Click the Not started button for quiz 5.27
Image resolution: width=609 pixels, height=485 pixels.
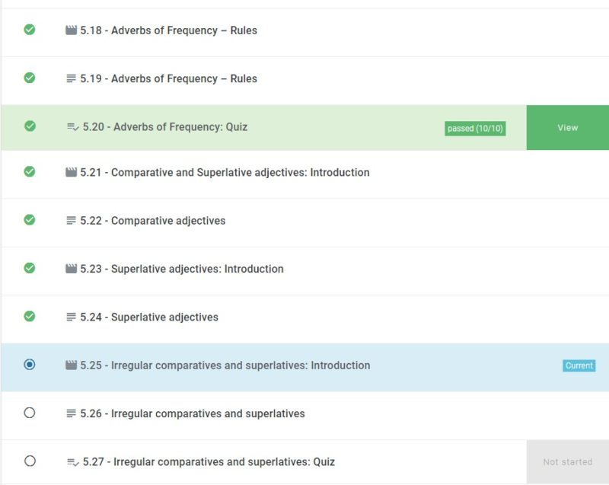click(567, 461)
